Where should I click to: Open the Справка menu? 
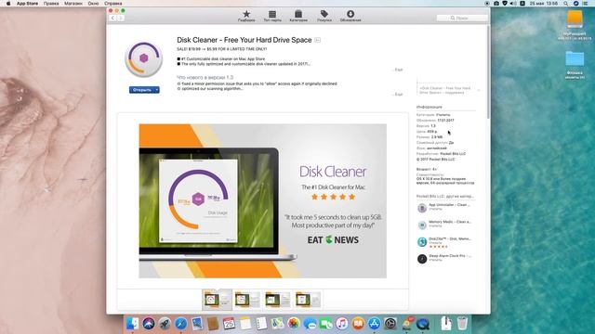point(113,4)
